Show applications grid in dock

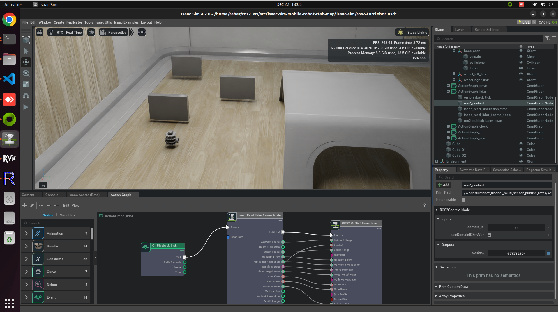click(x=9, y=303)
